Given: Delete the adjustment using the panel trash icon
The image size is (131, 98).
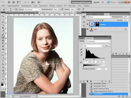Looking at the screenshot, I should click(x=109, y=81).
